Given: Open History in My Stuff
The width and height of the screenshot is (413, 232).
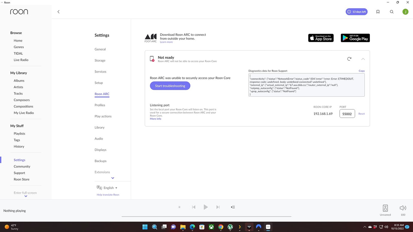Looking at the screenshot, I should pos(19,146).
